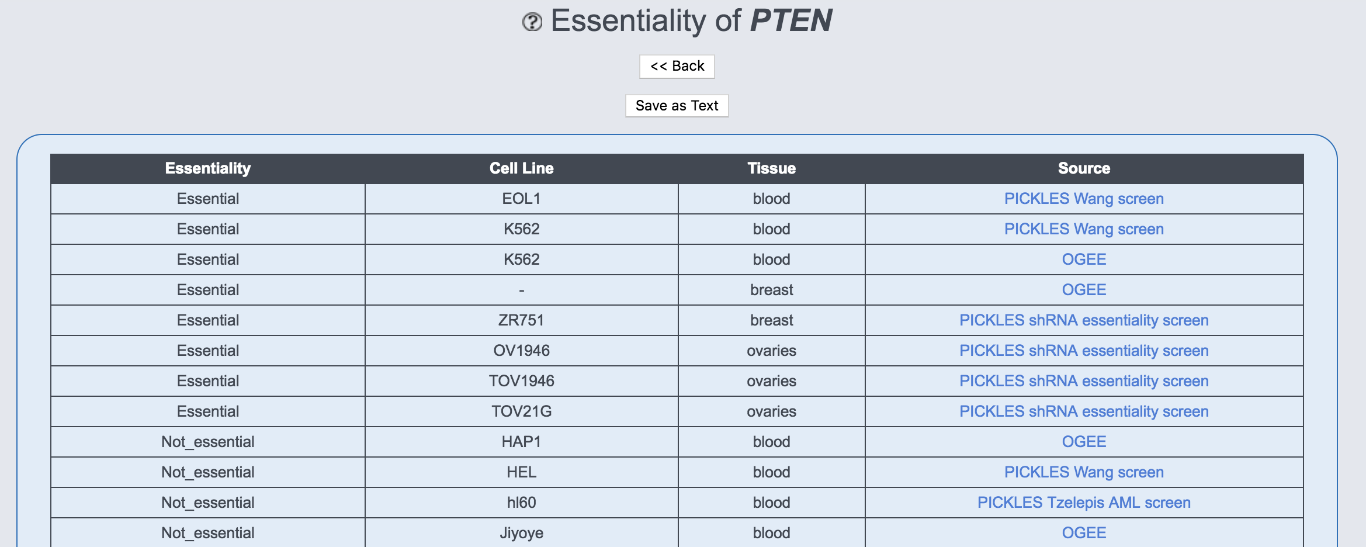
Task: Open the PICKLES shRNA screen link for ZR751
Action: pyautogui.click(x=1084, y=320)
